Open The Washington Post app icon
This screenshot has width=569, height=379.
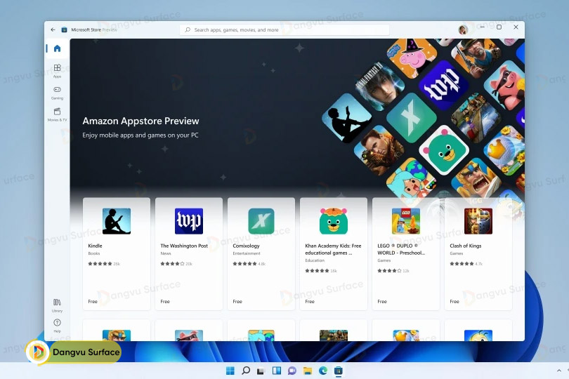point(189,221)
